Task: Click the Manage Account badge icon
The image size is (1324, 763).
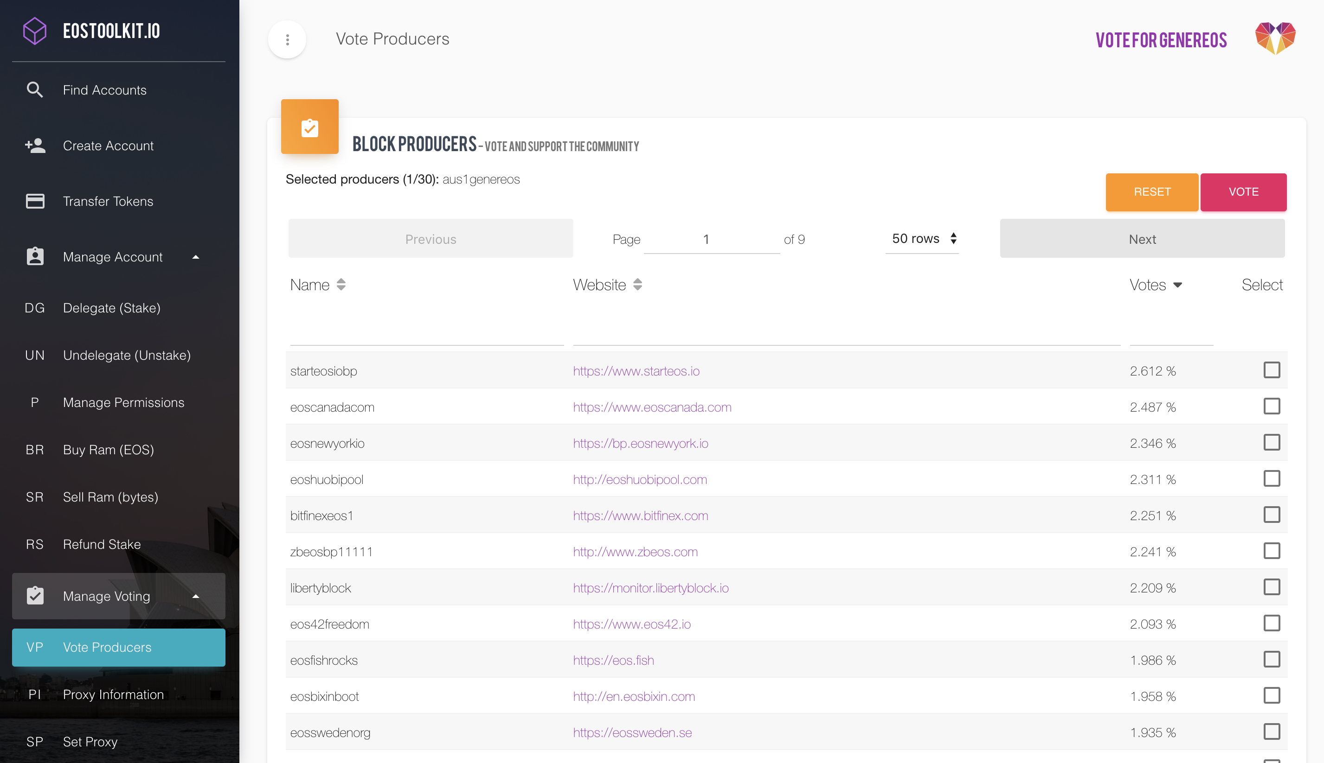Action: (35, 257)
